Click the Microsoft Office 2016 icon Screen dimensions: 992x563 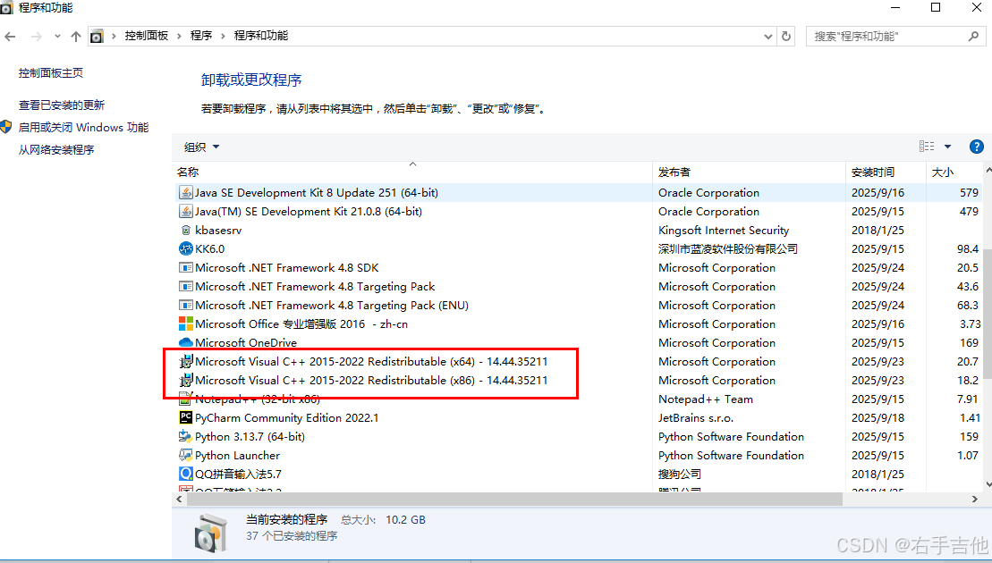[185, 324]
